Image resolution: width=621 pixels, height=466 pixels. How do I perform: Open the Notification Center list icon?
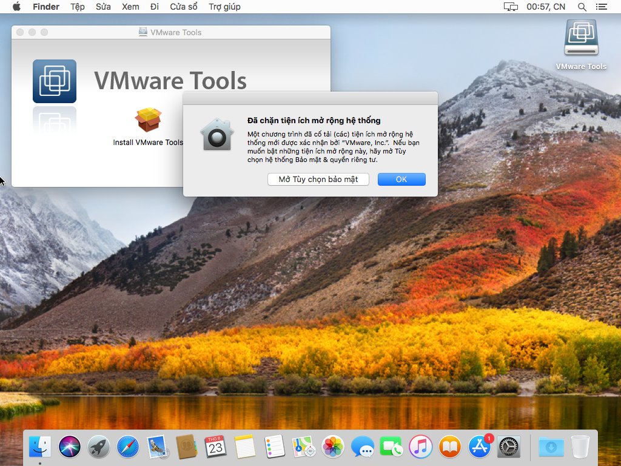coord(601,7)
